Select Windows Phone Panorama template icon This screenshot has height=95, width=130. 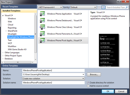[x=42, y=34]
